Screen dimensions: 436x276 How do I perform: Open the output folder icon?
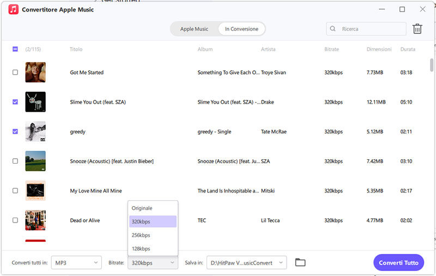click(300, 262)
